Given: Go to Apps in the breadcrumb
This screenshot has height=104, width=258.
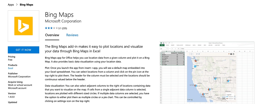Looking at the screenshot, I should click(11, 5).
